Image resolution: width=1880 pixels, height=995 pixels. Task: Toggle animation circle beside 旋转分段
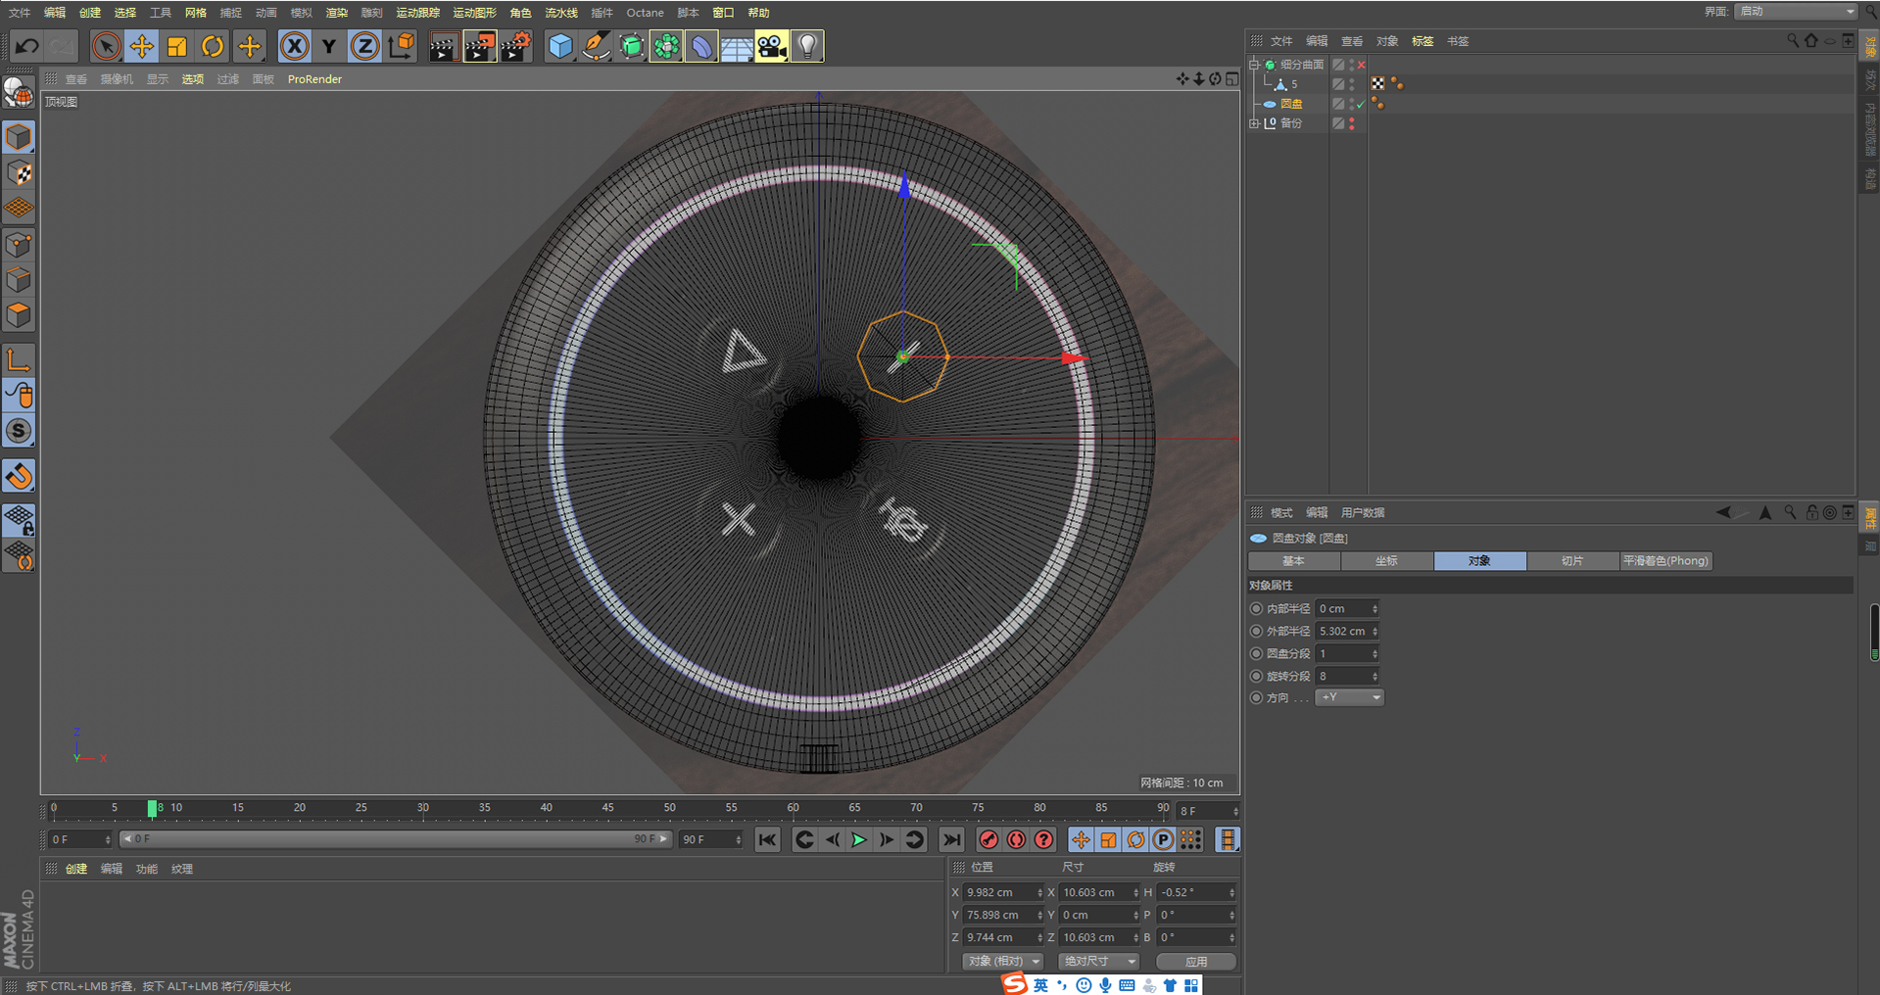pos(1257,676)
